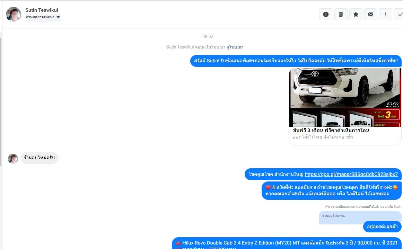
Task: Delete the conversation with the trash icon
Action: tap(341, 15)
